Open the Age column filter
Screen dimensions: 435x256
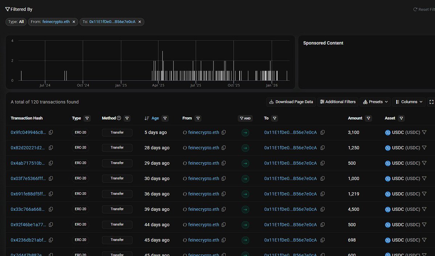165,118
